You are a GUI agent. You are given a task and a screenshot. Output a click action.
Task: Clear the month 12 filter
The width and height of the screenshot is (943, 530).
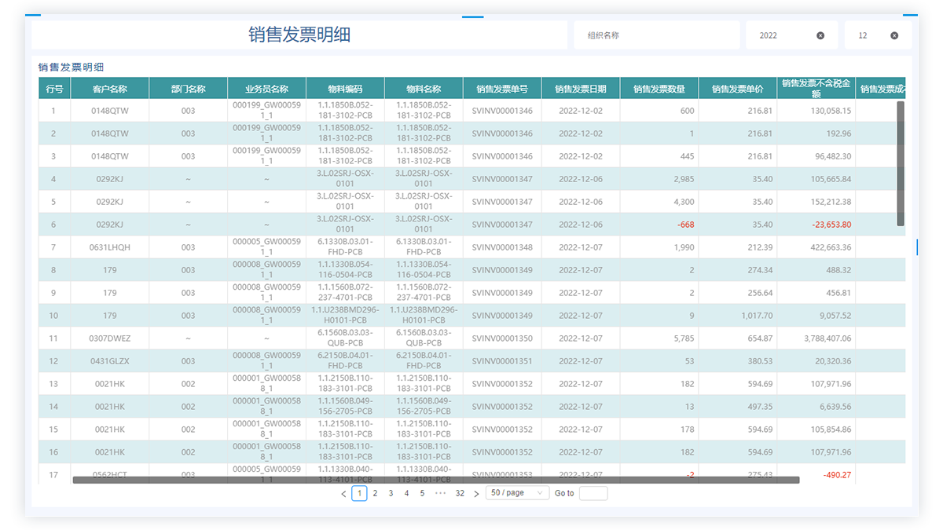coord(894,35)
